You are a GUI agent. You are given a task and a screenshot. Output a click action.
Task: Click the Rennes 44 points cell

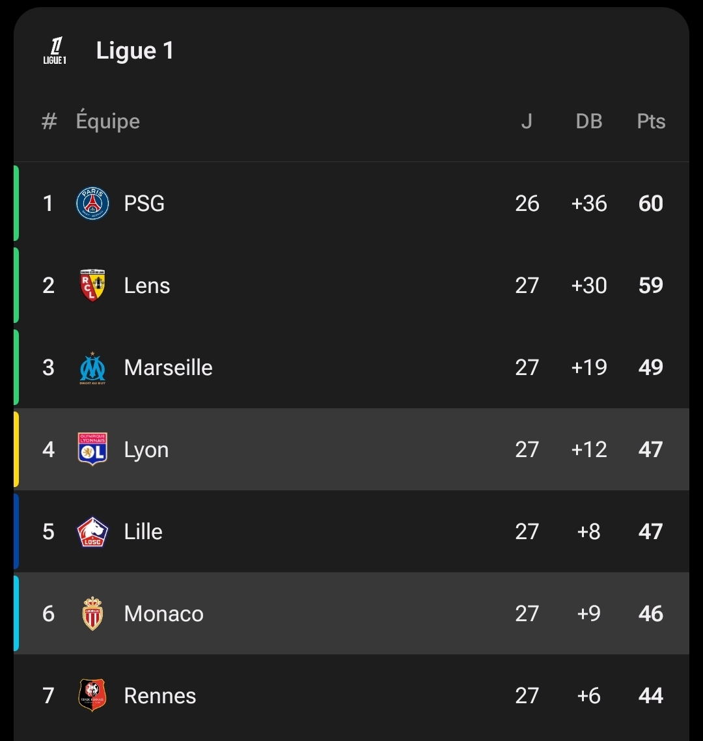tap(651, 695)
